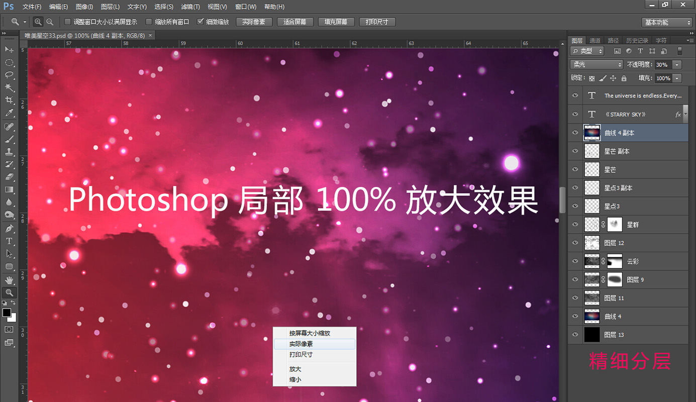The width and height of the screenshot is (696, 402).
Task: Select the Clone Stamp tool
Action: [9, 152]
